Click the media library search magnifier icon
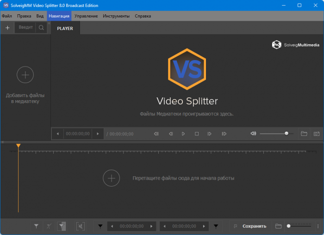 [x=42, y=28]
